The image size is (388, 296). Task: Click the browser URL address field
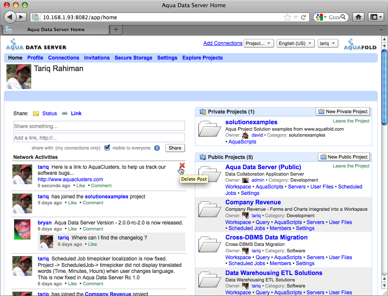pos(161,17)
